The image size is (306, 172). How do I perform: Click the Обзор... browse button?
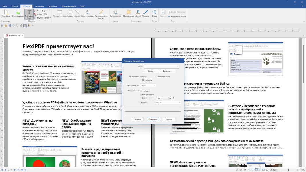click(151, 71)
